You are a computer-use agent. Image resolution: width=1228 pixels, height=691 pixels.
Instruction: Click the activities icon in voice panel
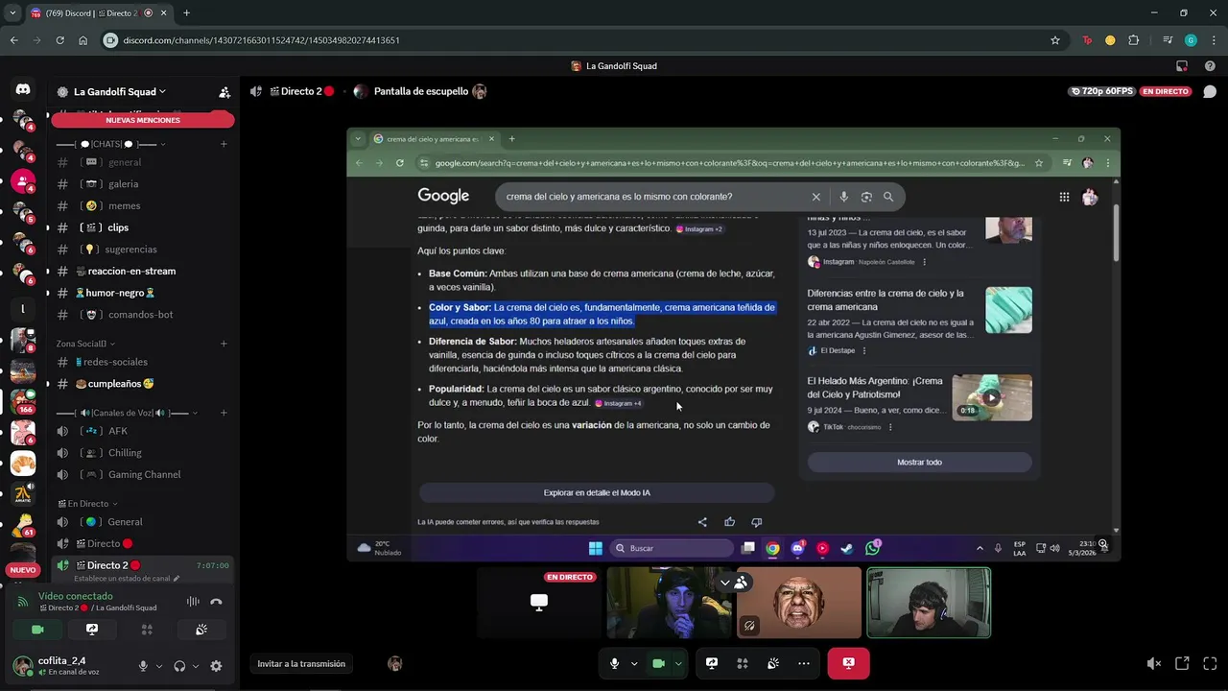(147, 630)
